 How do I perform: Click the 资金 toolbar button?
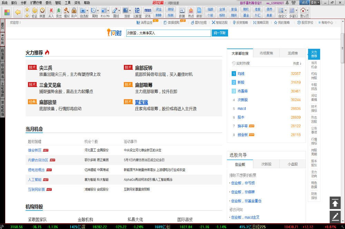point(158,9)
